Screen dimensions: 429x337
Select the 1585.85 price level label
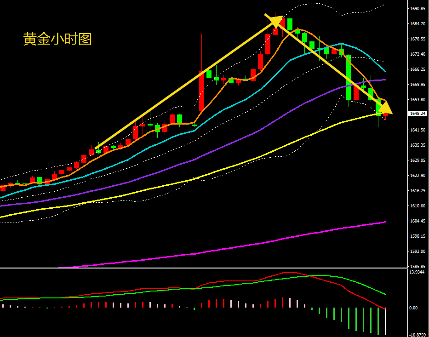point(418,266)
